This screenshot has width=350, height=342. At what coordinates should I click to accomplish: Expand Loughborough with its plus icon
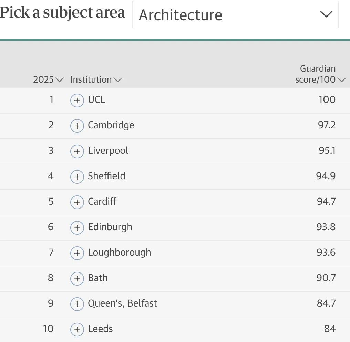[x=77, y=253]
